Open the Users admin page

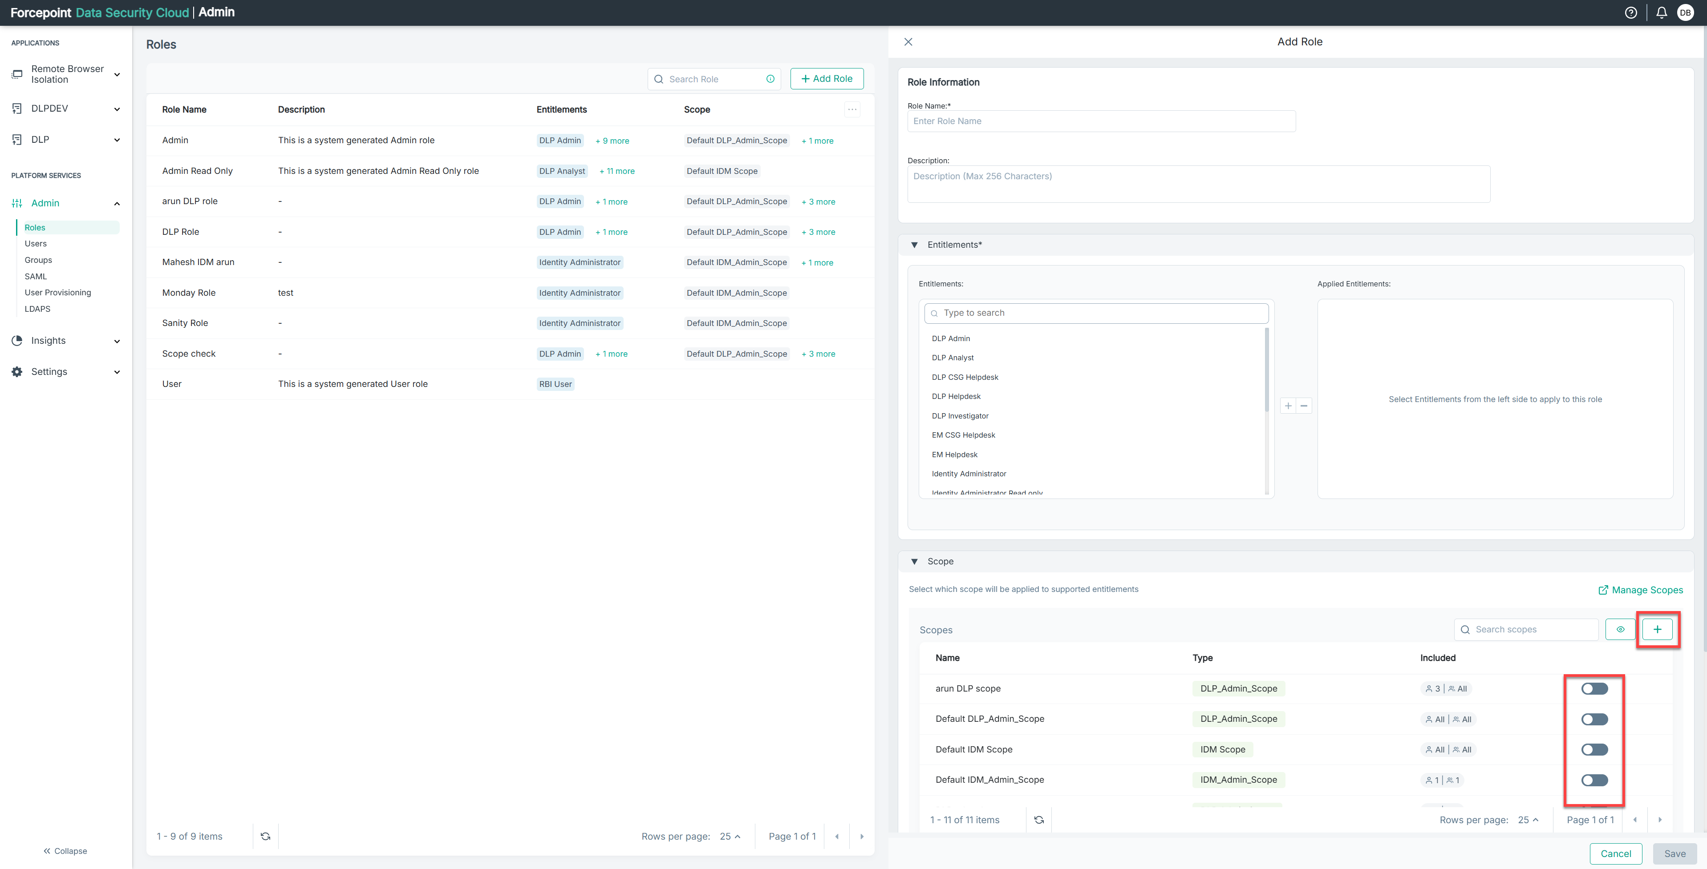coord(36,244)
